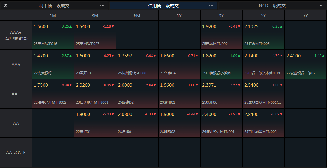This screenshot has width=327, height=168.
Task: Select the AA-及以下 rating row header
Action: tap(16, 152)
